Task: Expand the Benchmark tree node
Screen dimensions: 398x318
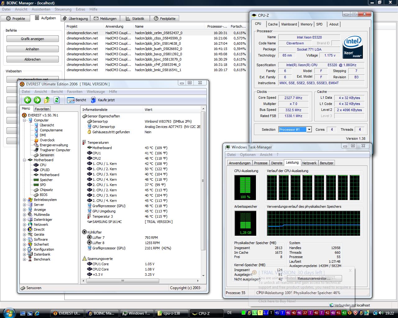Action: (x=25, y=259)
